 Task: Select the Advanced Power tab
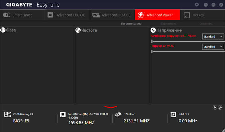pyautogui.click(x=157, y=15)
